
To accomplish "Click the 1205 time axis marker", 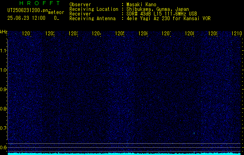I will pos(119,33).
